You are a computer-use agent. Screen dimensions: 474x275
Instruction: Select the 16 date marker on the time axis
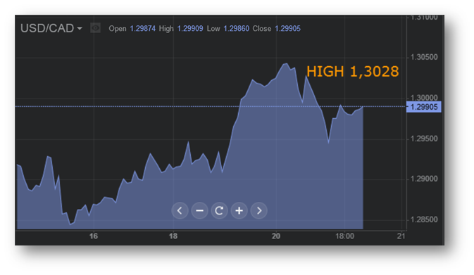point(94,236)
